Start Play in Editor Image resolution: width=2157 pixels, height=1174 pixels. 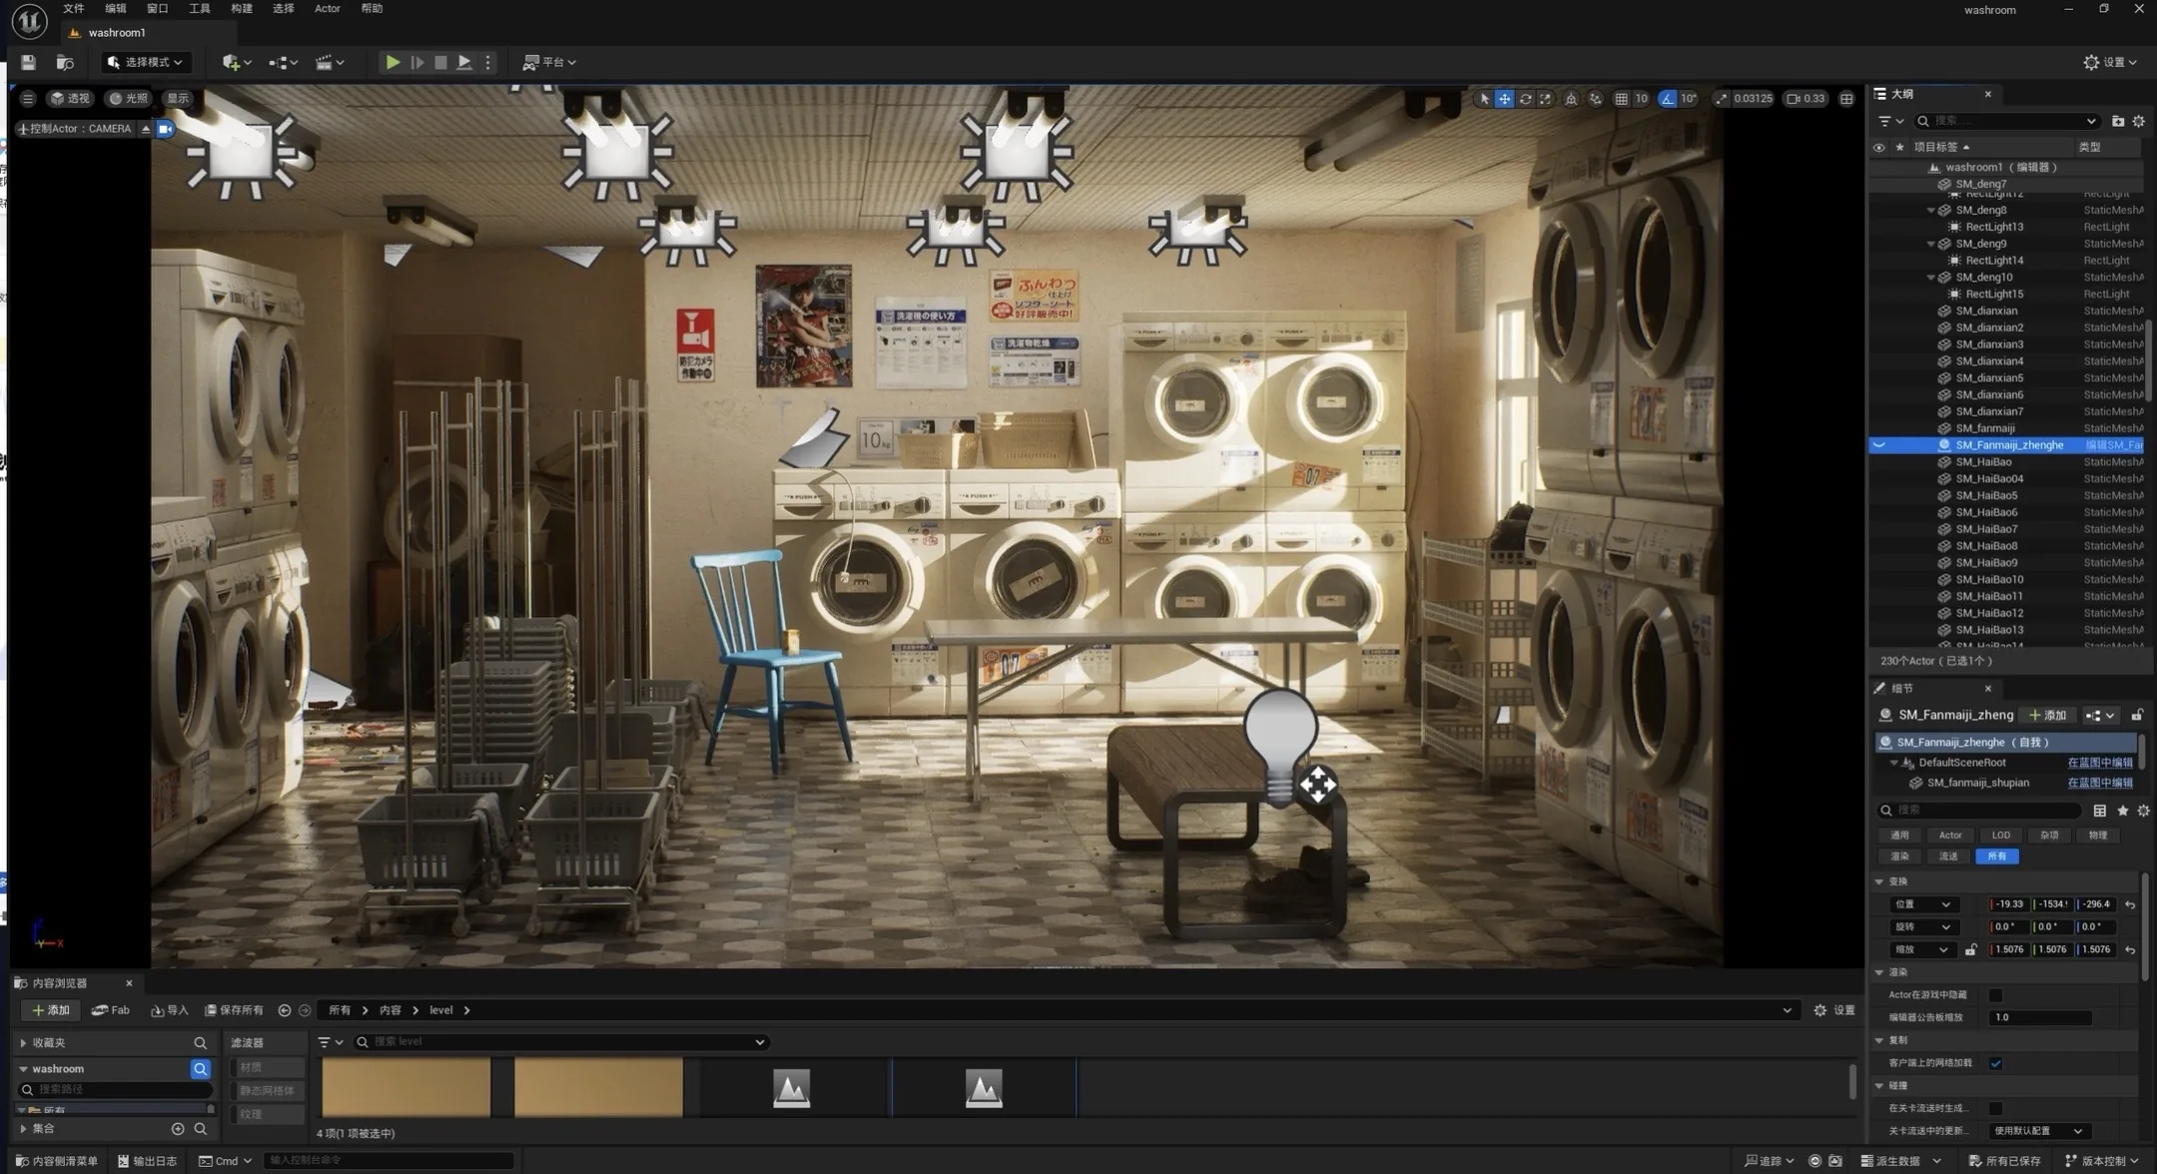click(x=392, y=62)
